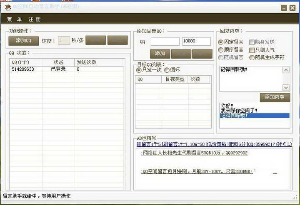Screen dimensions: 300x205
Task: Select highlighted 记得回踩哦! list entry
Action: (255, 116)
